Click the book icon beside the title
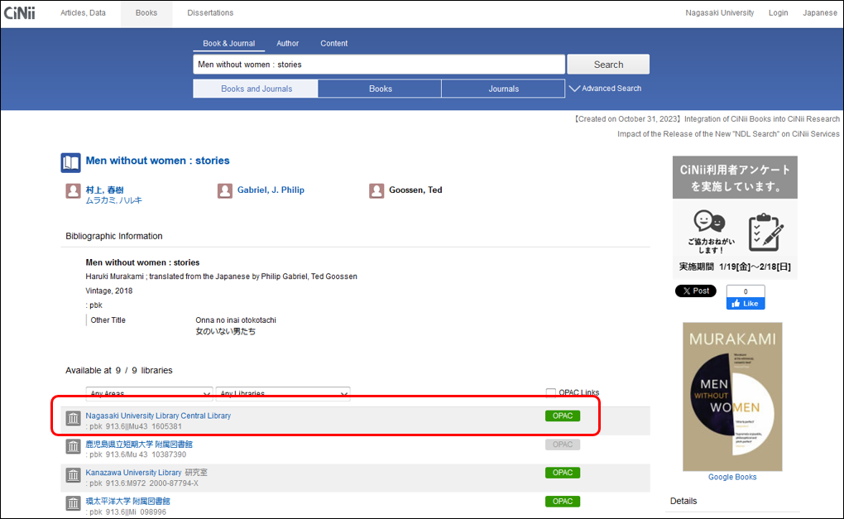This screenshot has width=844, height=519. 70,162
